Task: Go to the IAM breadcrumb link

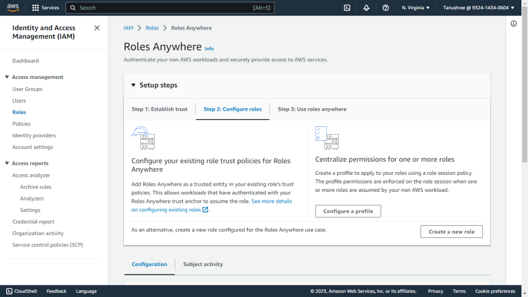Action: pyautogui.click(x=128, y=28)
